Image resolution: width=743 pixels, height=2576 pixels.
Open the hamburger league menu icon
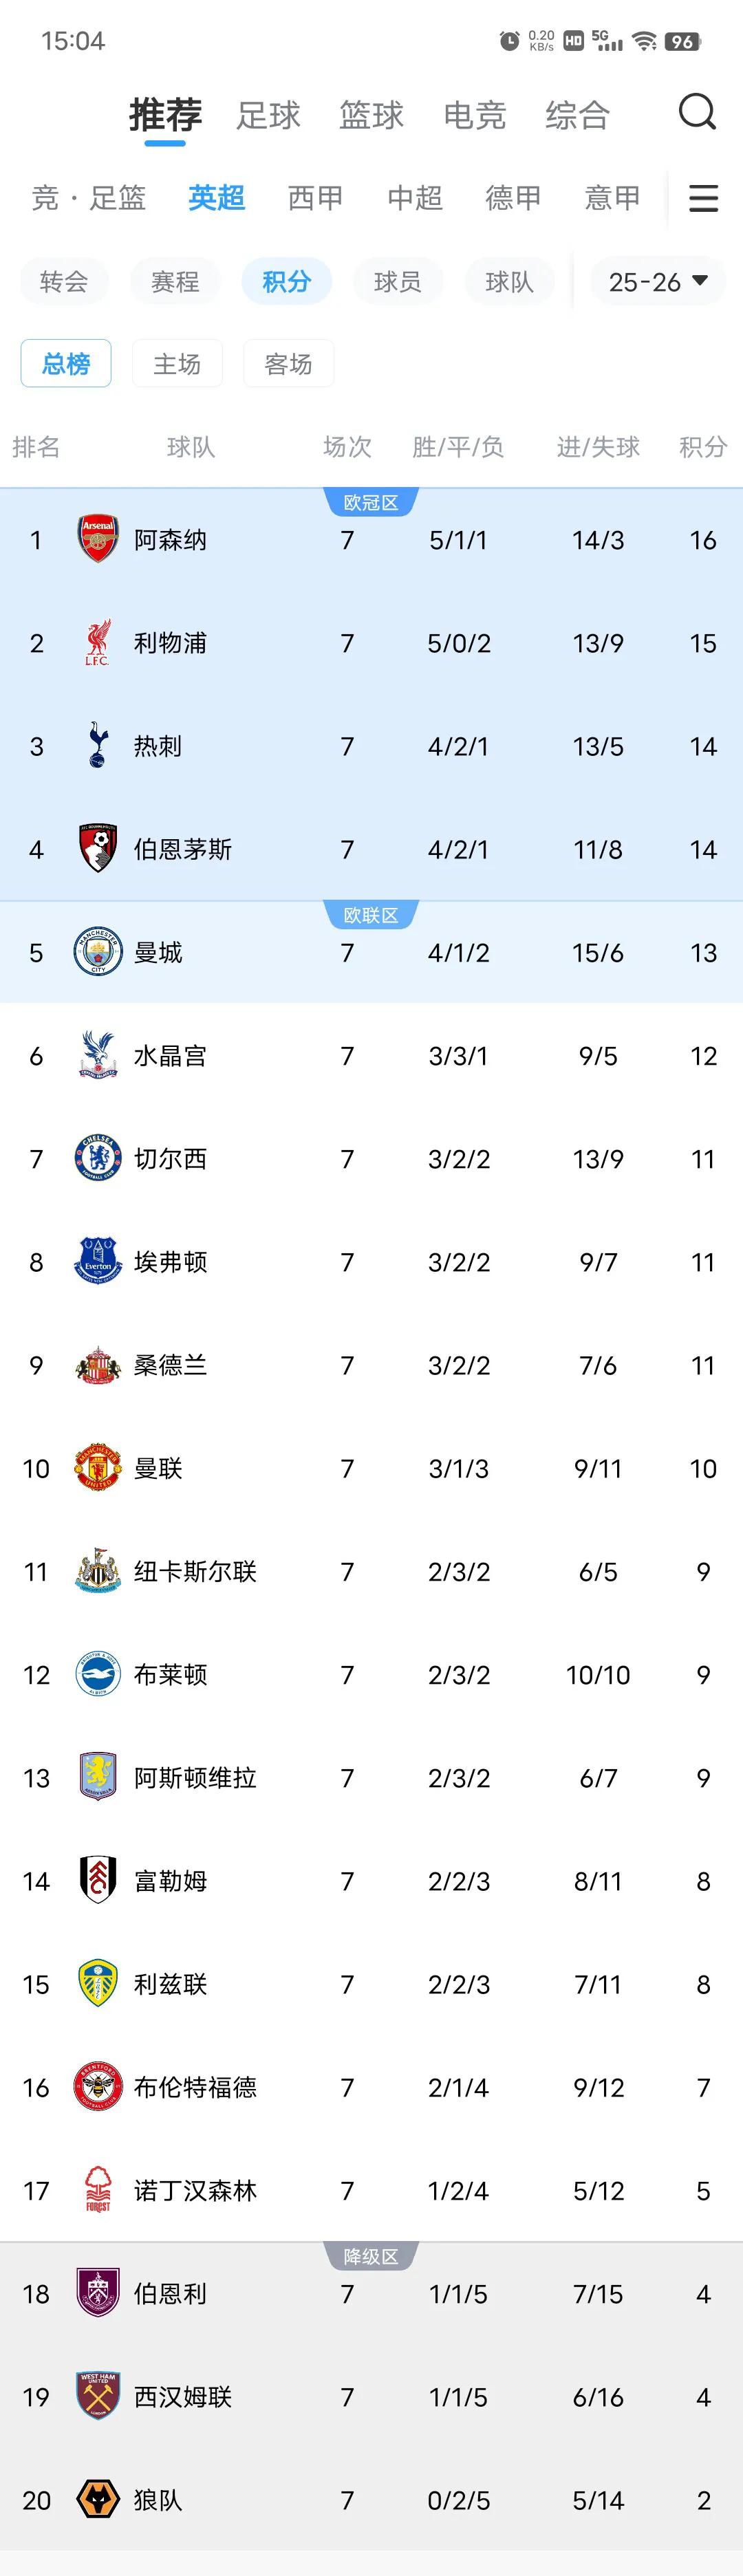coord(704,198)
